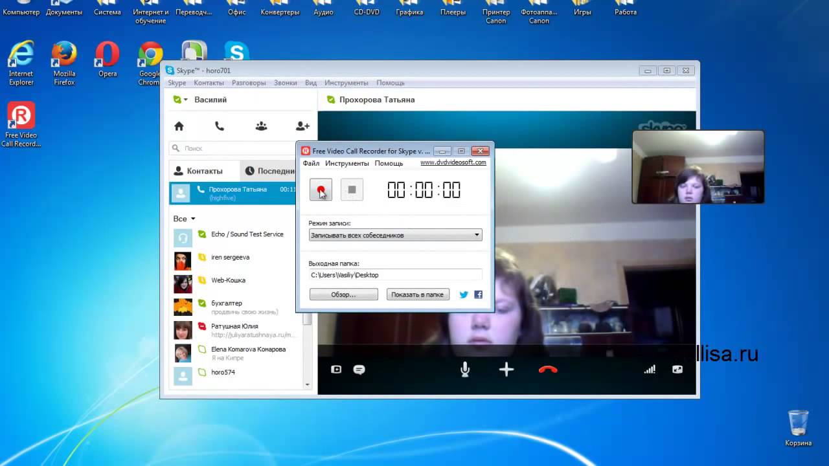Open Internet Explorer desktop shortcut
The image size is (829, 466).
21,63
